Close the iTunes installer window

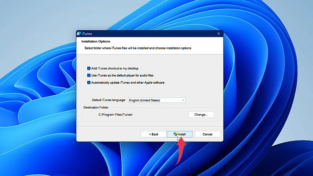[219, 34]
